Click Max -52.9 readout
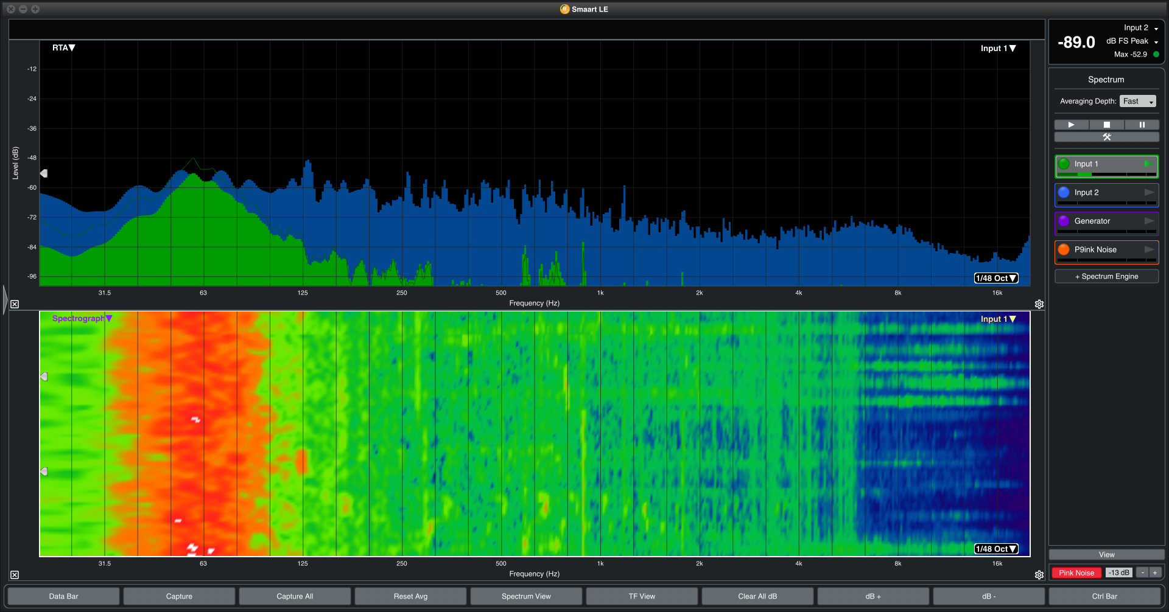Screen dimensions: 1169x612 [1130, 54]
